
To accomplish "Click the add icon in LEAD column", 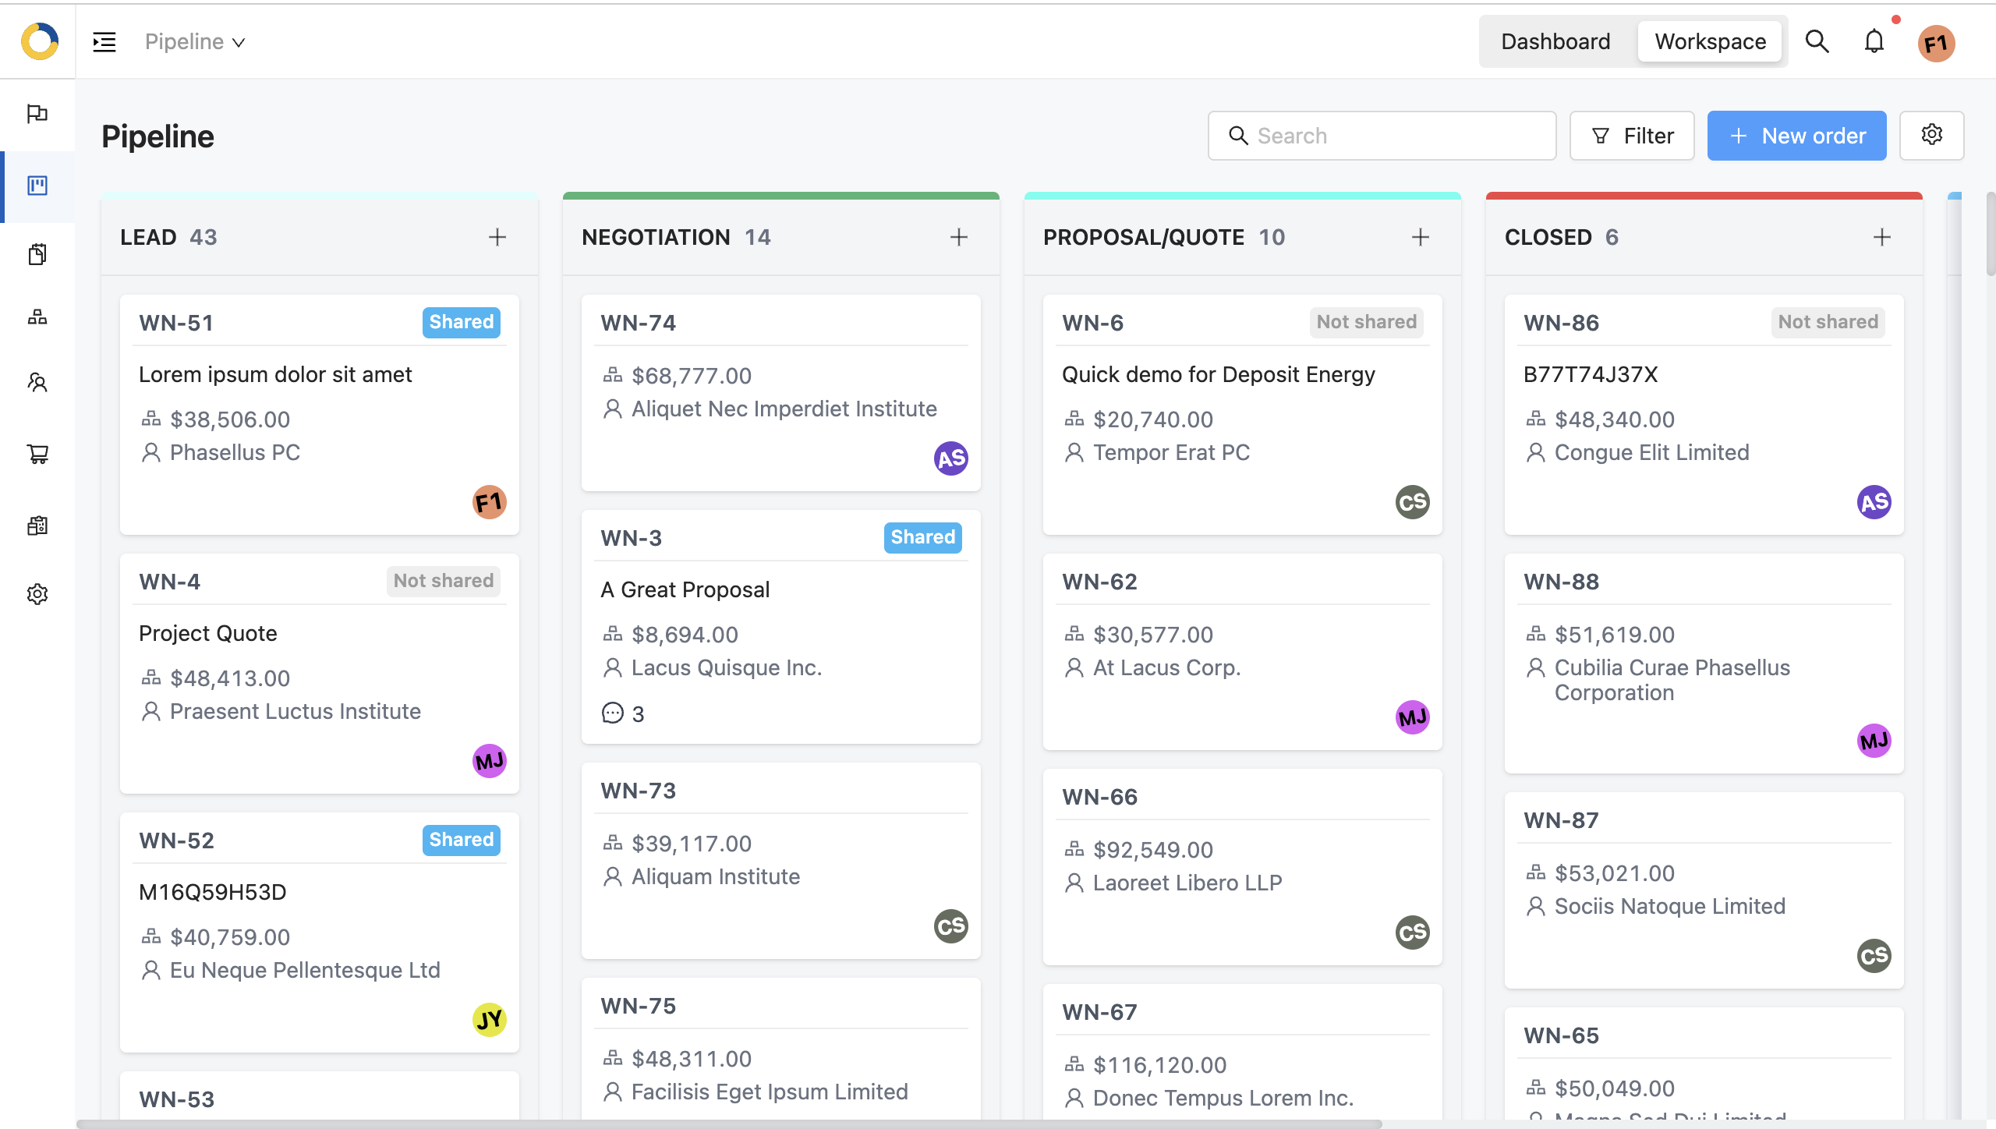I will (x=497, y=237).
